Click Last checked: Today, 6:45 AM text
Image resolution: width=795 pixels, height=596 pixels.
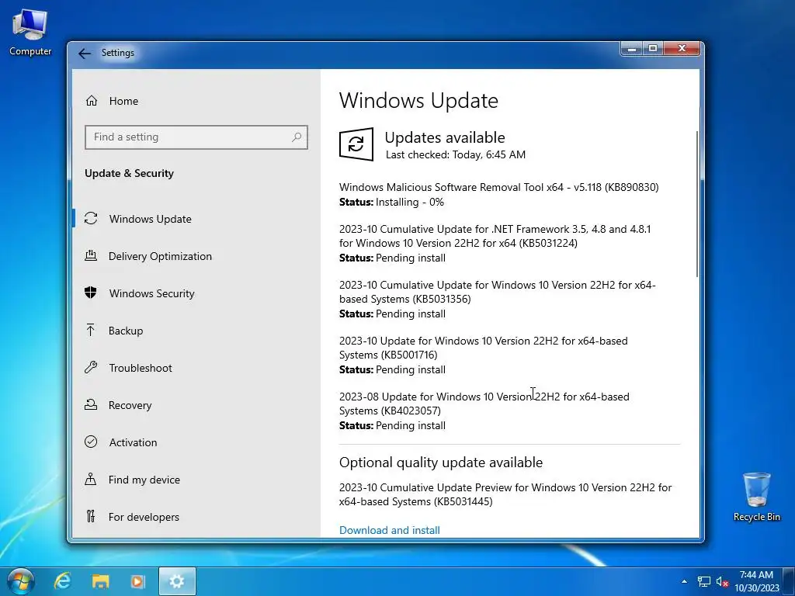[x=455, y=154]
